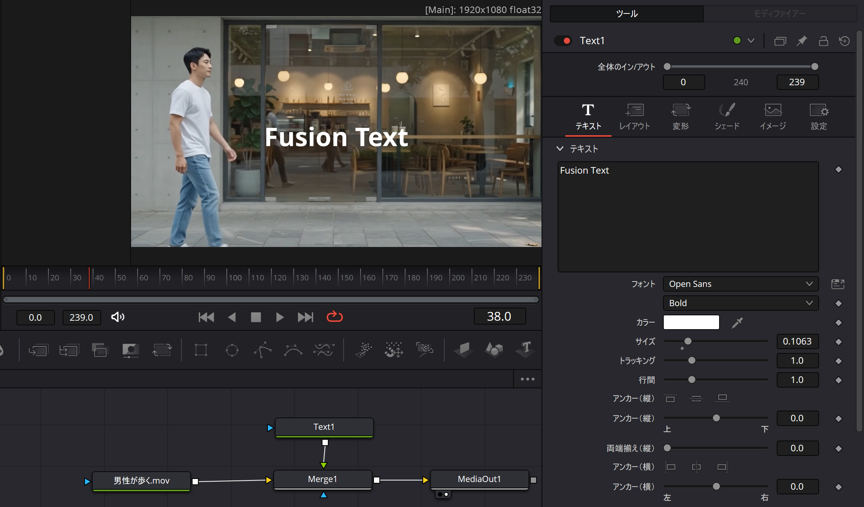The width and height of the screenshot is (864, 507).
Task: Click the サイズ value field 0.1063
Action: 798,341
